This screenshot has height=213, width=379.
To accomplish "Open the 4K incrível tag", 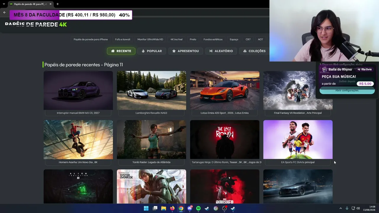I will [x=176, y=39].
